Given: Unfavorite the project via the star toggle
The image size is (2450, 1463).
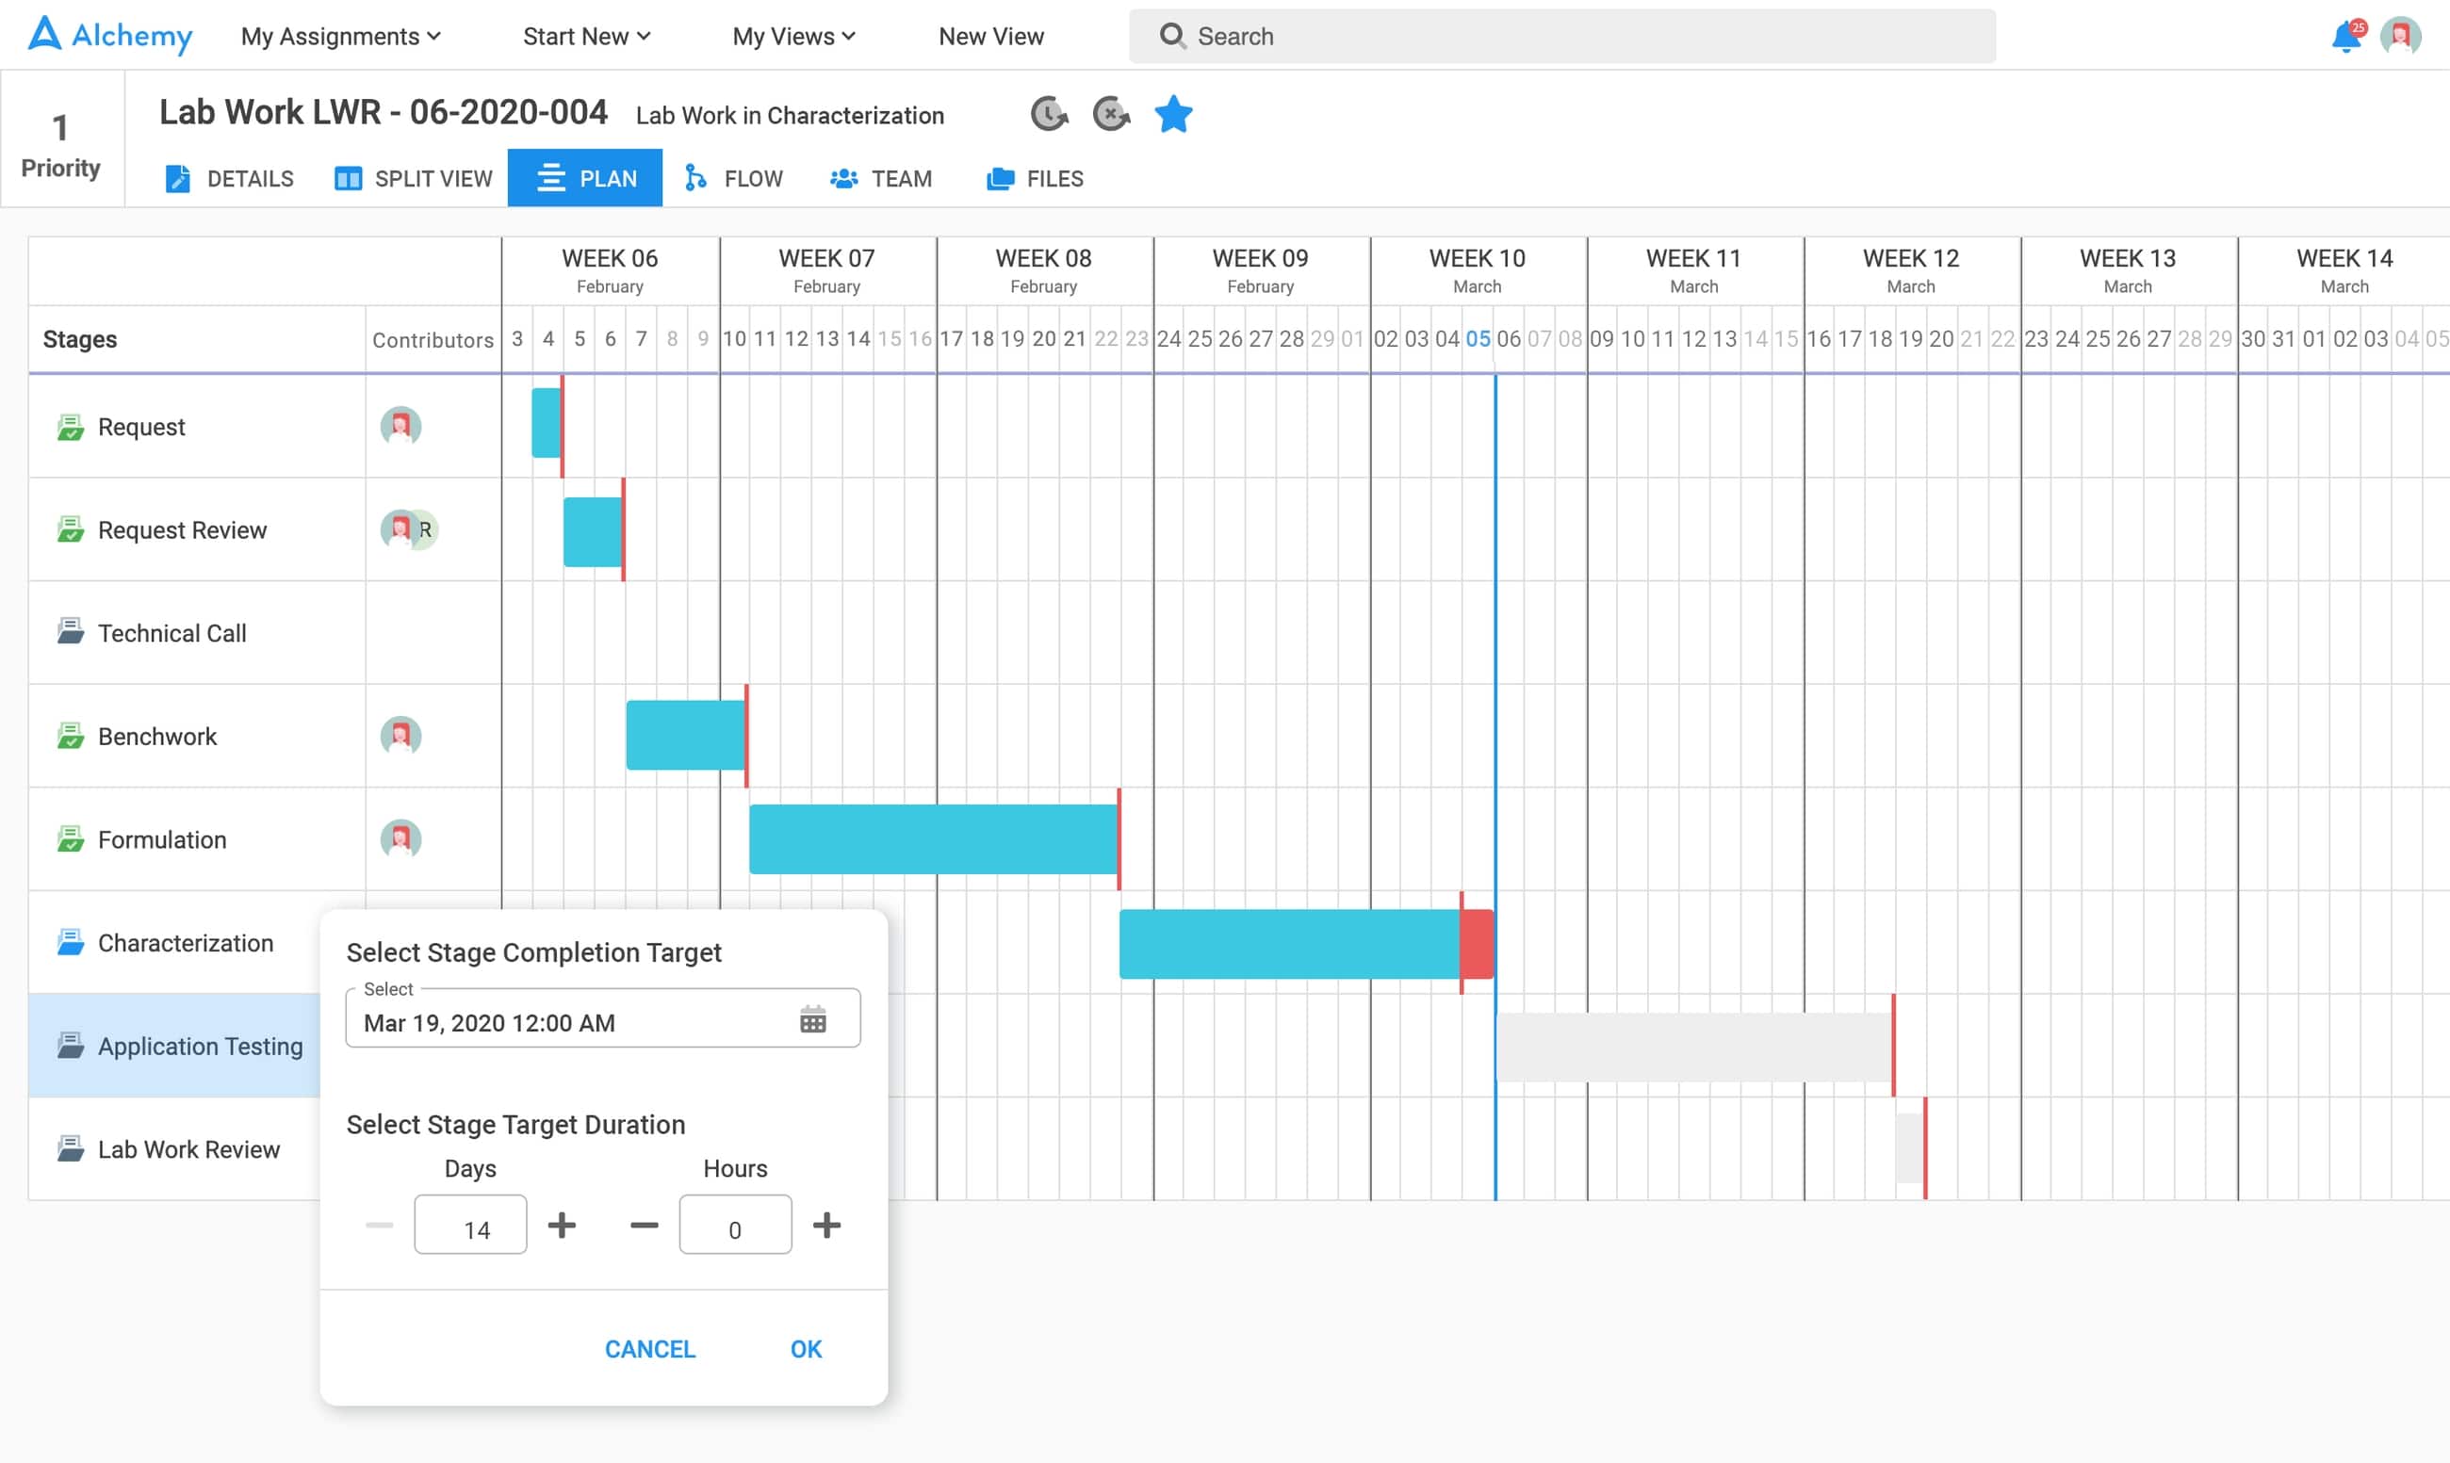Looking at the screenshot, I should click(x=1173, y=113).
